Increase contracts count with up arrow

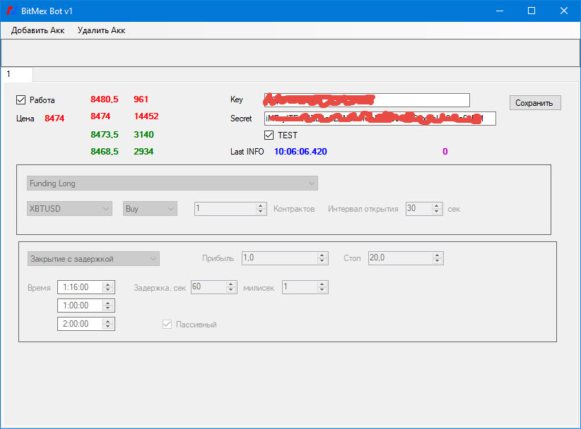pyautogui.click(x=261, y=206)
